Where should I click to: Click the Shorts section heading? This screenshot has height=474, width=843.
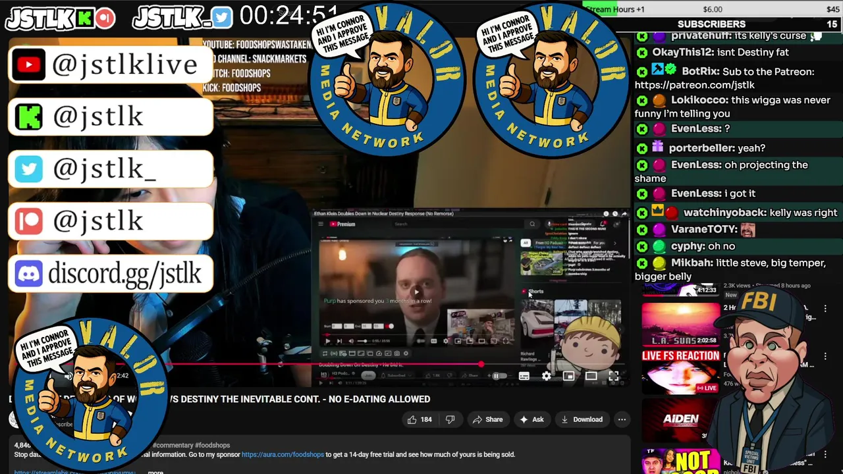point(536,292)
